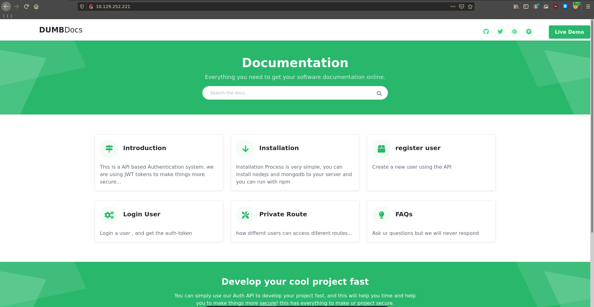This screenshot has width=594, height=307.
Task: Open the GitHub icon link
Action: pos(486,32)
